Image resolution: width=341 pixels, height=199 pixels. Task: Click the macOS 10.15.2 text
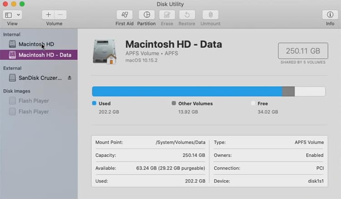141,60
